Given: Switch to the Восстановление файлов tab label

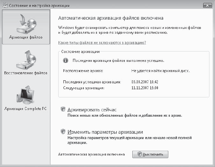Looking at the screenshot, I should pos(26,73).
